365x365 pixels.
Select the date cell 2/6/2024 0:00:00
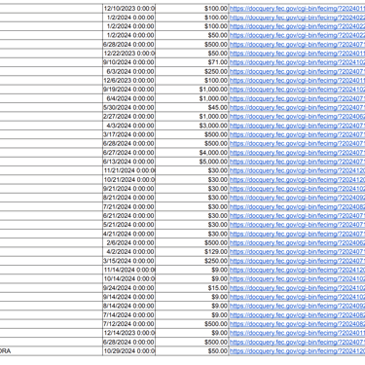click(x=129, y=242)
